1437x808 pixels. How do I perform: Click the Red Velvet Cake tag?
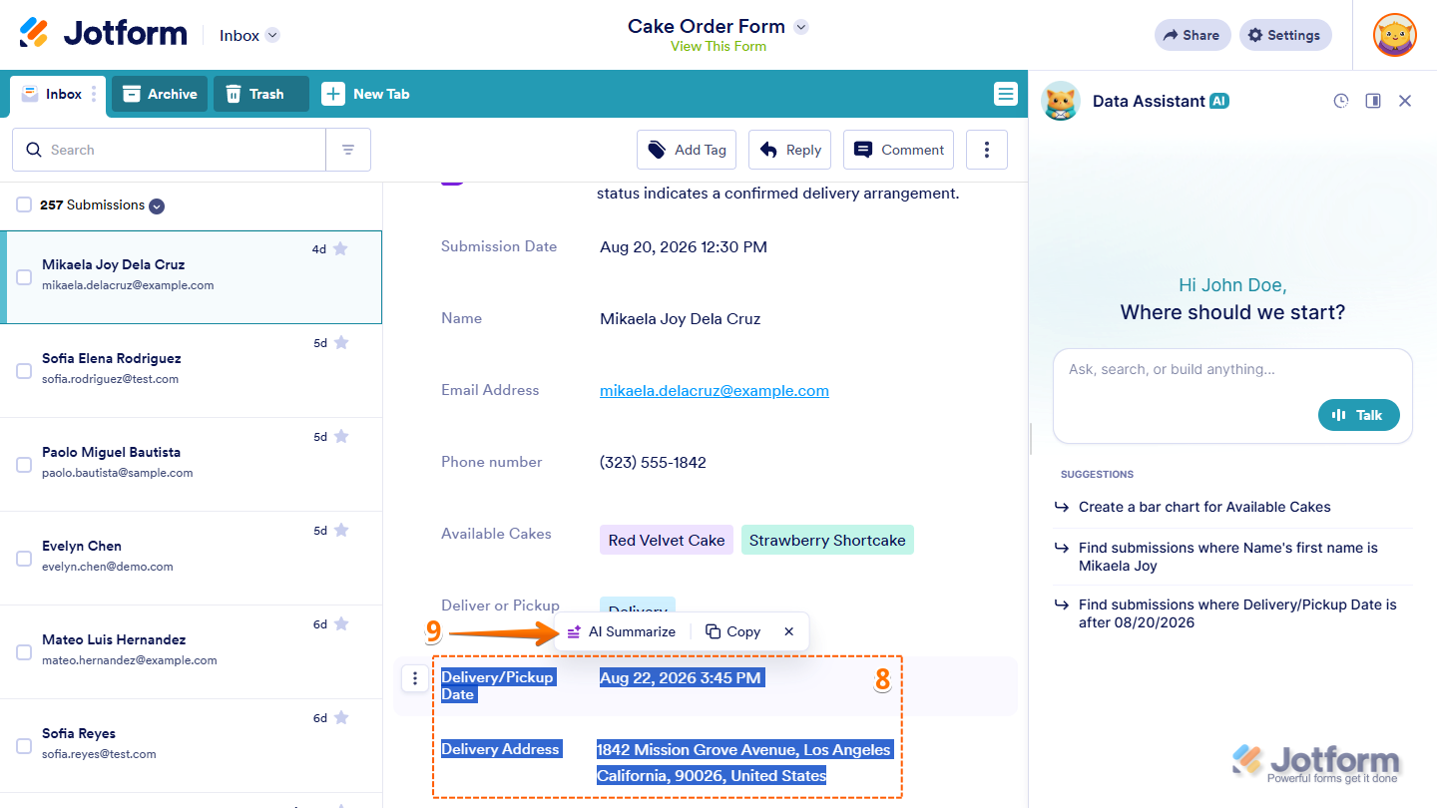click(x=667, y=540)
